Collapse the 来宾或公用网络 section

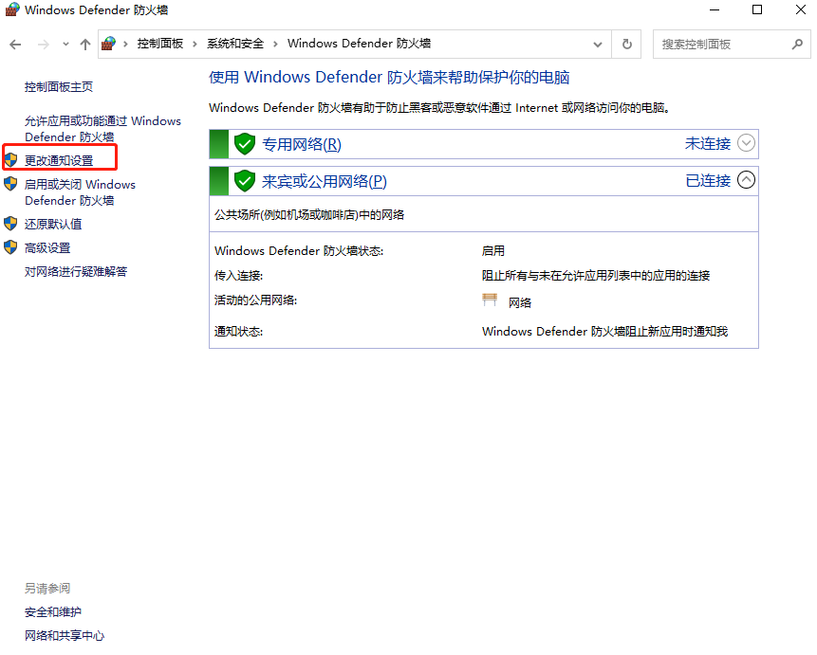(x=746, y=180)
